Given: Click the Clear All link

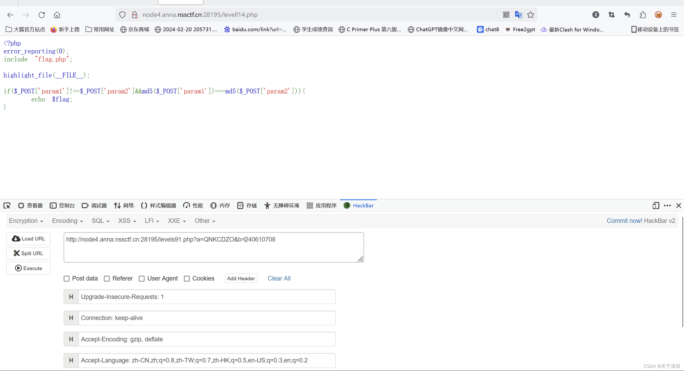Looking at the screenshot, I should click(279, 278).
